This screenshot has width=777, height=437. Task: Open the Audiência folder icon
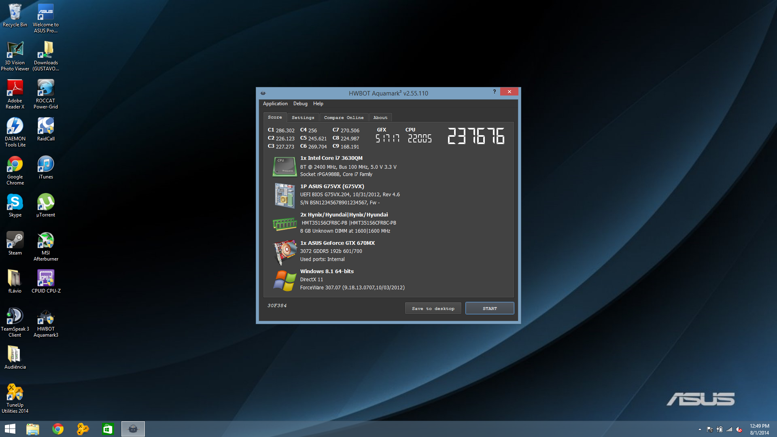click(15, 358)
